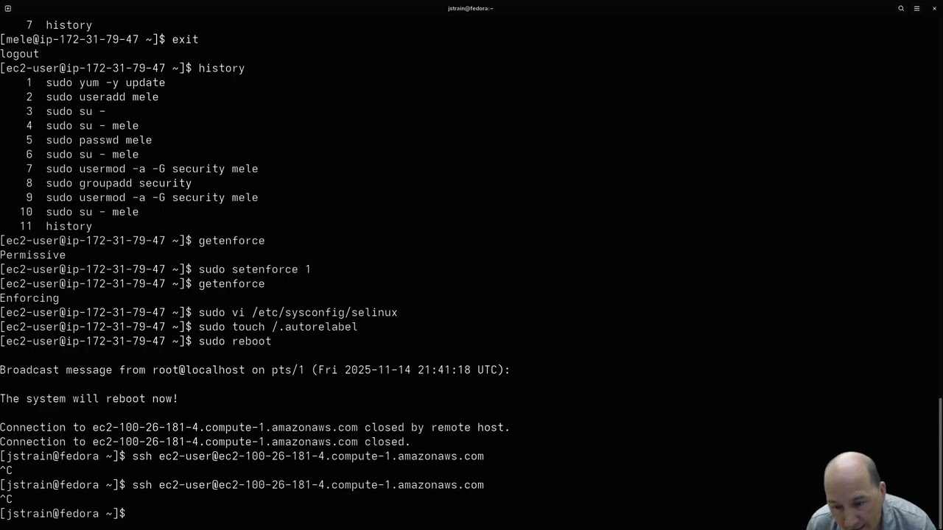This screenshot has width=943, height=530.
Task: Click 'closed by remote host' connection line
Action: [255, 428]
